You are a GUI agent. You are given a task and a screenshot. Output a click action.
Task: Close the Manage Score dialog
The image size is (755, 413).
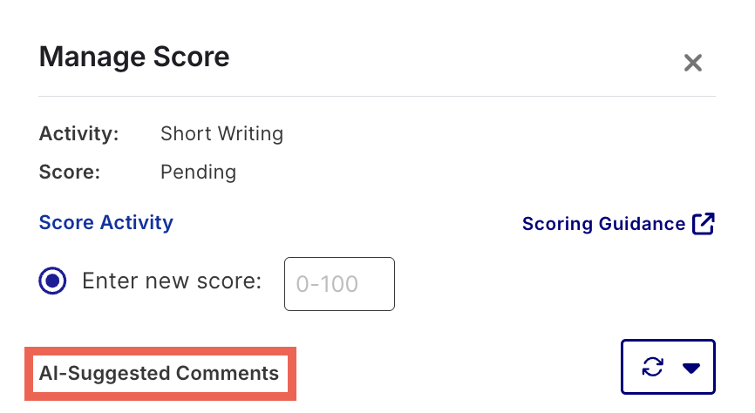(693, 63)
